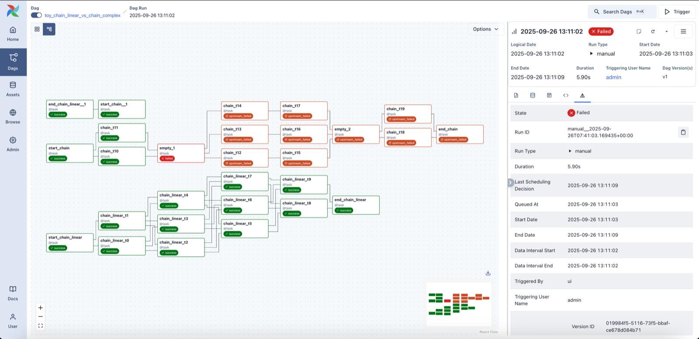This screenshot has width=699, height=339.
Task: Open the Dags section in the sidebar
Action: click(x=13, y=62)
